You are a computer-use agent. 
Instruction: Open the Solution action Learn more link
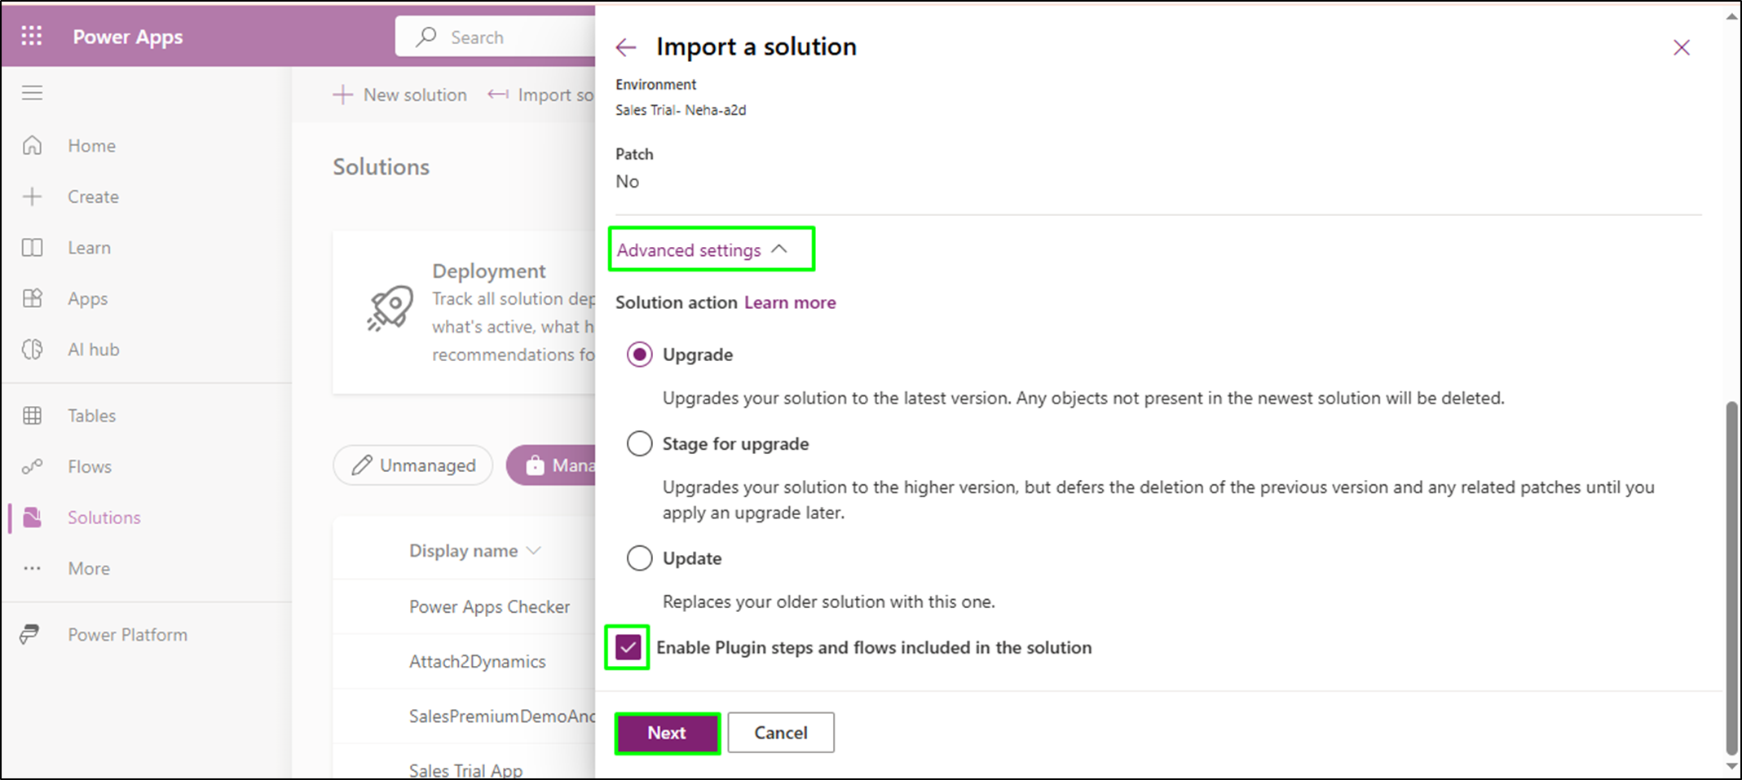click(789, 302)
